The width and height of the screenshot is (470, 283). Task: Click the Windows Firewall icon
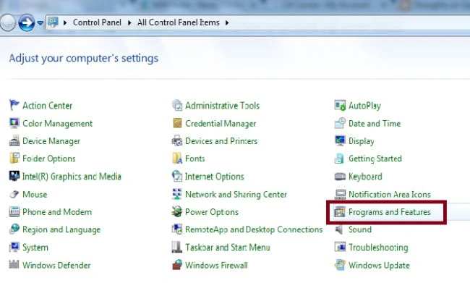(177, 265)
